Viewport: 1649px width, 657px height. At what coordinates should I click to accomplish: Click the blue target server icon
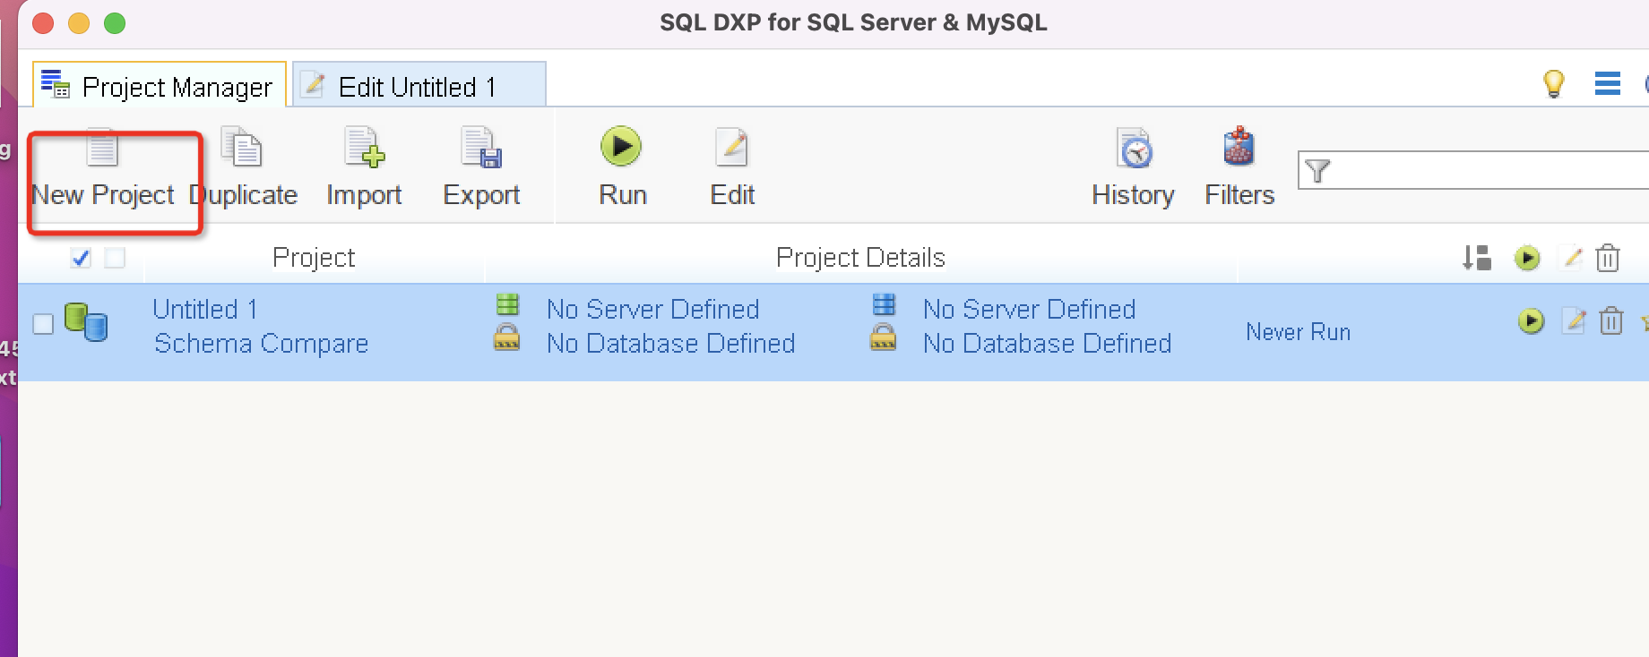point(884,305)
